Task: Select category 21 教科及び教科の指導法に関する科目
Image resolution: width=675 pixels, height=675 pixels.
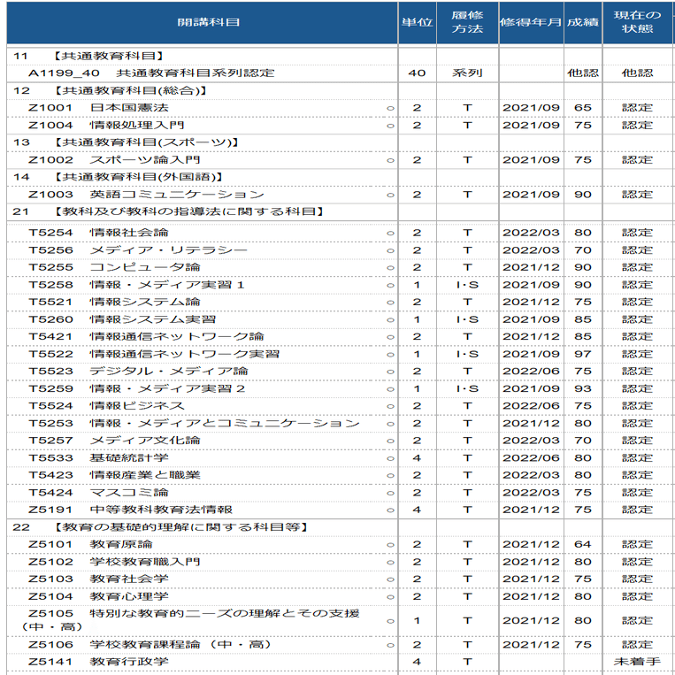Action: pyautogui.click(x=168, y=211)
